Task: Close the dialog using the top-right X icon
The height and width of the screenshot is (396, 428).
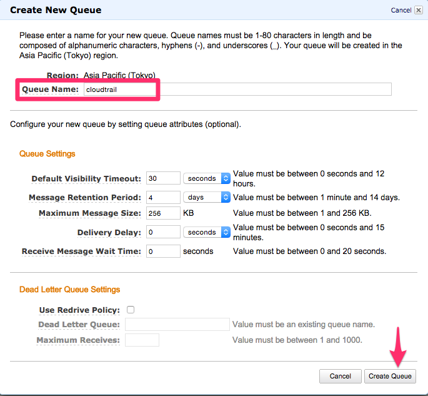Action: [x=417, y=10]
